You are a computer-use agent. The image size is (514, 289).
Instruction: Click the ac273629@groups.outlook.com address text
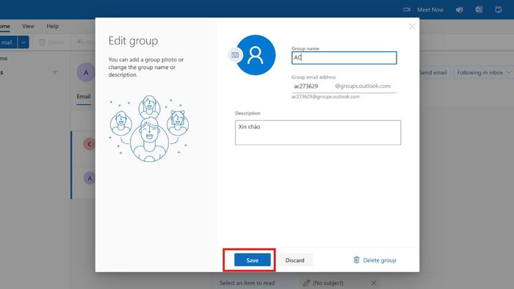(325, 97)
